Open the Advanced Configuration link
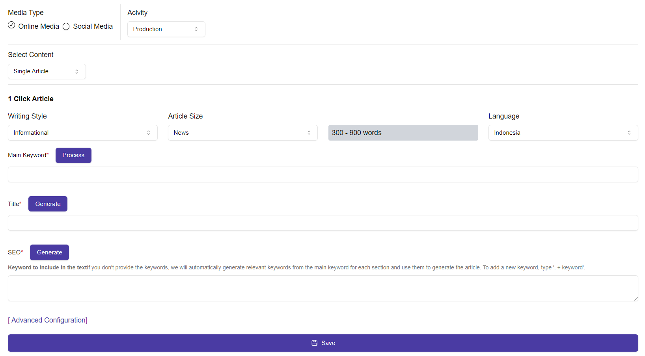 tap(48, 320)
